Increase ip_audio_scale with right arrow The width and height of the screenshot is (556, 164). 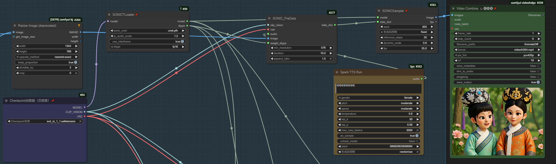point(183,36)
